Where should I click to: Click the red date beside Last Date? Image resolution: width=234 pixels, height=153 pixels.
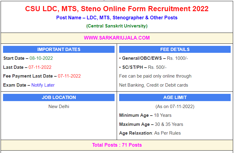click(40, 67)
